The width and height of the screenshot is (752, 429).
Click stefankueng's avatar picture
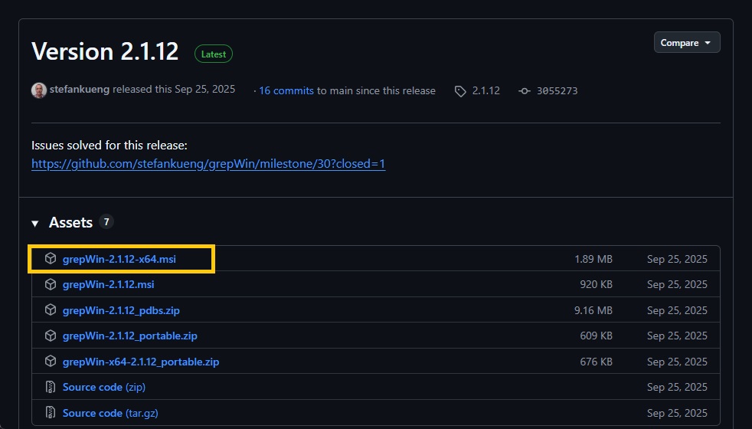[39, 90]
